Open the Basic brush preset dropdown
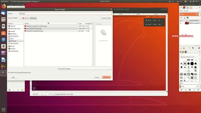The image size is (201, 113). pyautogui.click(x=190, y=83)
